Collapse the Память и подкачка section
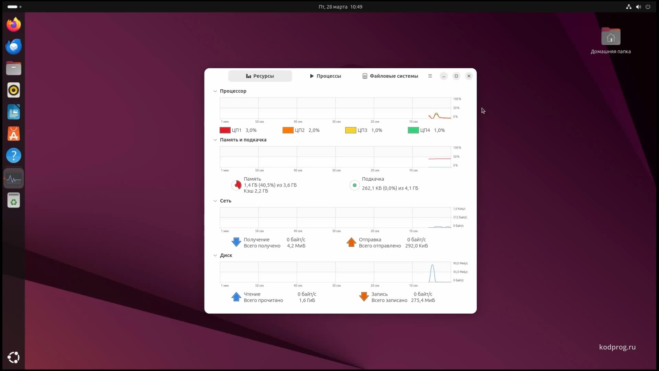Image resolution: width=659 pixels, height=371 pixels. pos(215,140)
